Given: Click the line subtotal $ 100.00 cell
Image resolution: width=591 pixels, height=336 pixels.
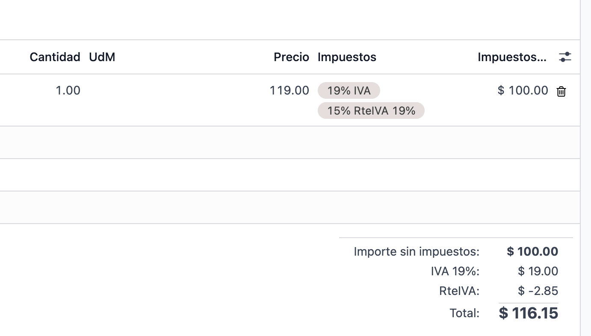Looking at the screenshot, I should (x=523, y=91).
